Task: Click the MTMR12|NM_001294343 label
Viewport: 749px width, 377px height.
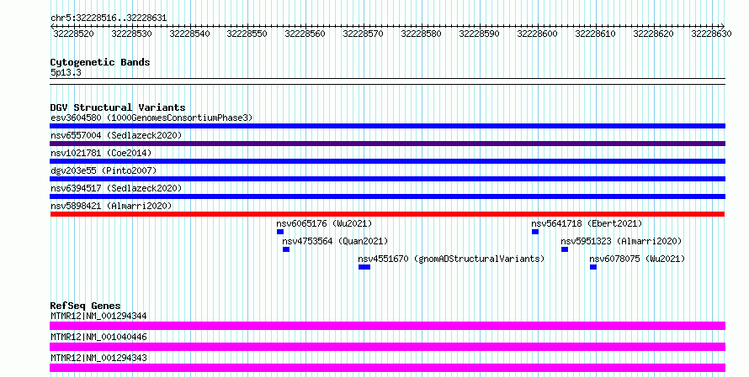Action: click(x=98, y=358)
